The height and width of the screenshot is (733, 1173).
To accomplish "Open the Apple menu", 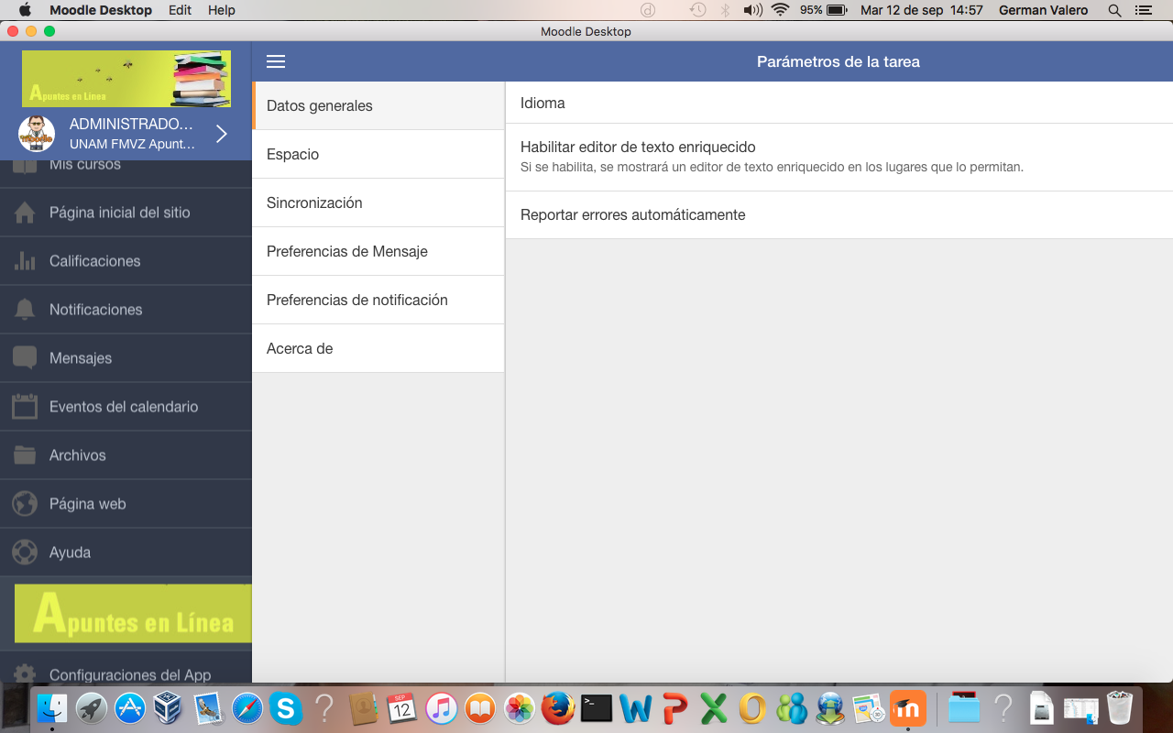I will 25,10.
